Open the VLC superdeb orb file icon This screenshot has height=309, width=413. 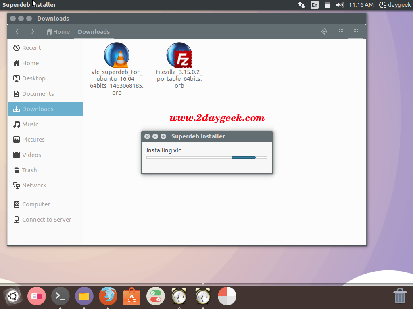[x=117, y=55]
